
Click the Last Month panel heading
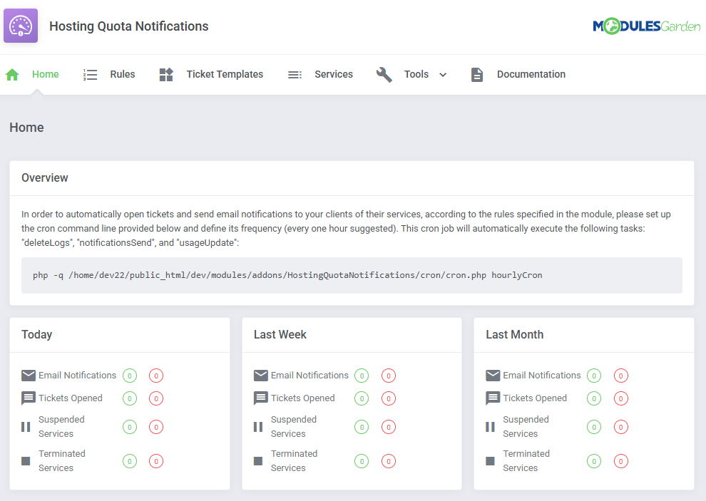pos(515,334)
